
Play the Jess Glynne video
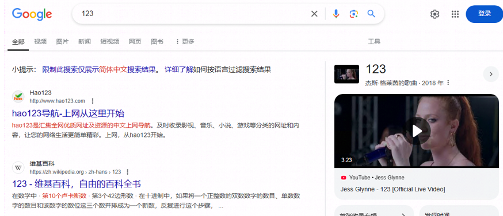(x=417, y=131)
